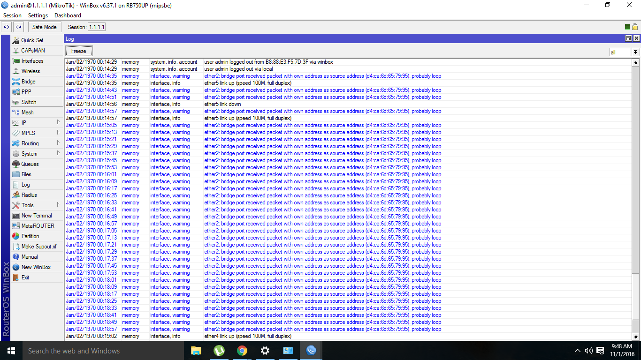Select Switch in the sidebar
The width and height of the screenshot is (641, 360).
(37, 102)
